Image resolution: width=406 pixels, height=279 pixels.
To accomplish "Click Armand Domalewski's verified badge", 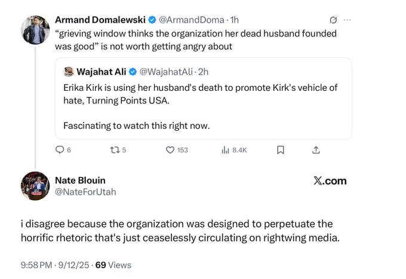I will [x=152, y=20].
